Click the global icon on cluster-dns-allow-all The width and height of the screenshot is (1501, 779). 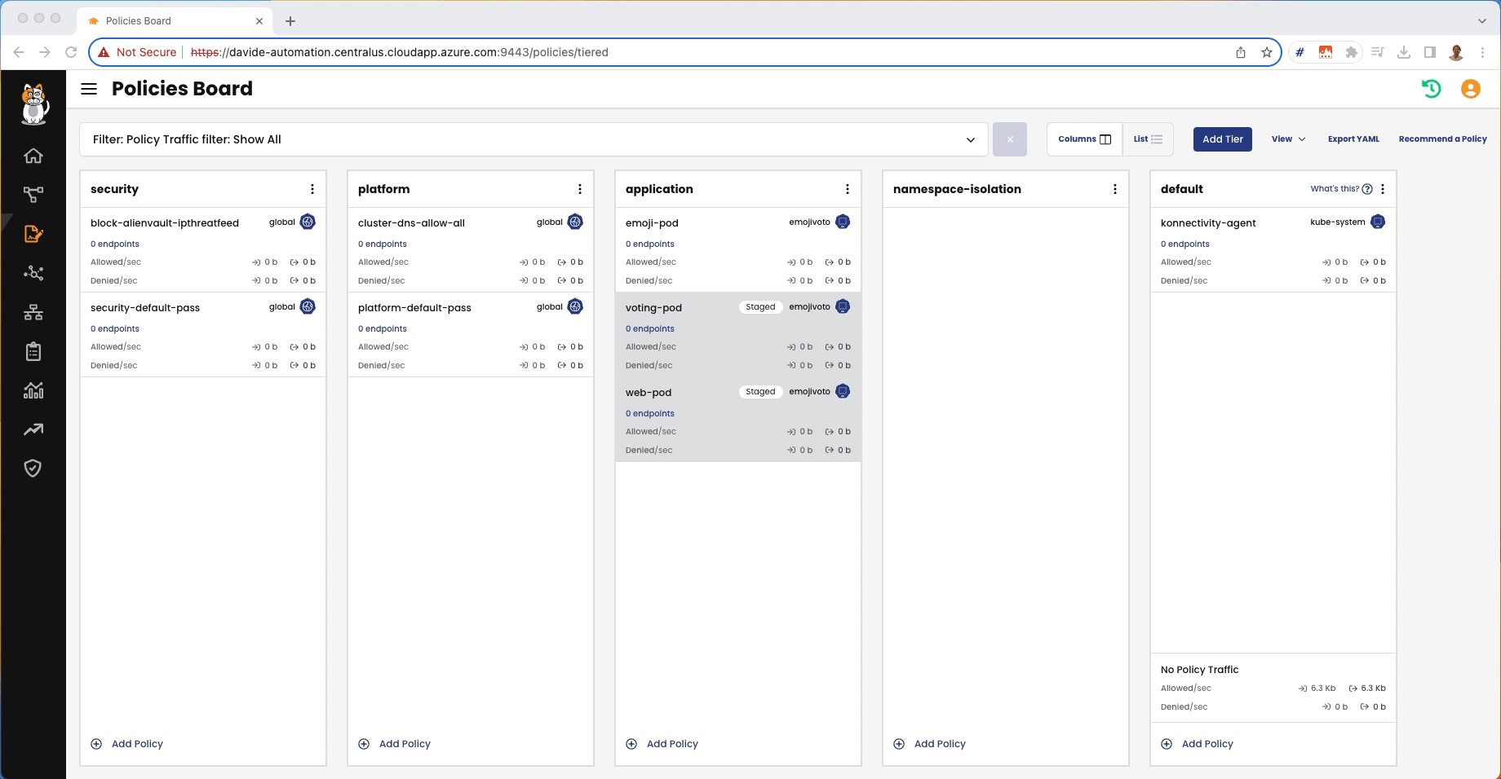click(575, 222)
